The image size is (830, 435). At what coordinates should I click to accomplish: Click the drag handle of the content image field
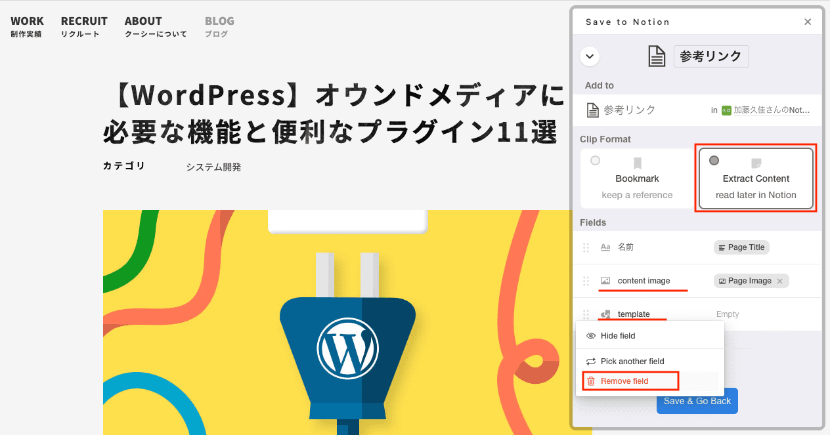click(x=586, y=281)
